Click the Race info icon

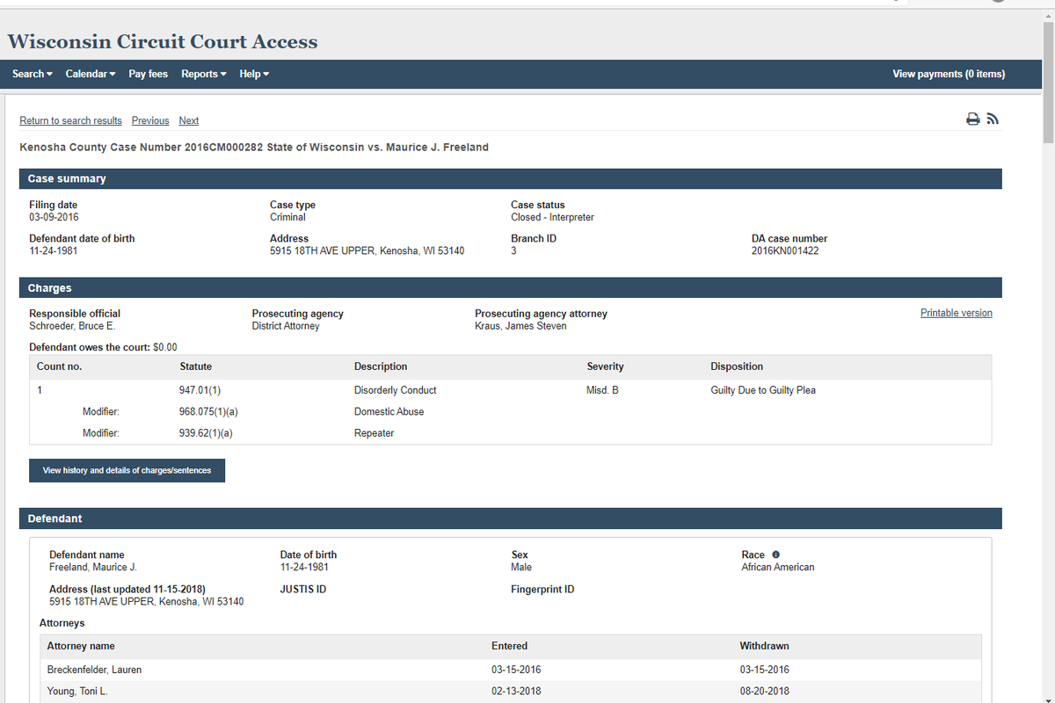[775, 554]
